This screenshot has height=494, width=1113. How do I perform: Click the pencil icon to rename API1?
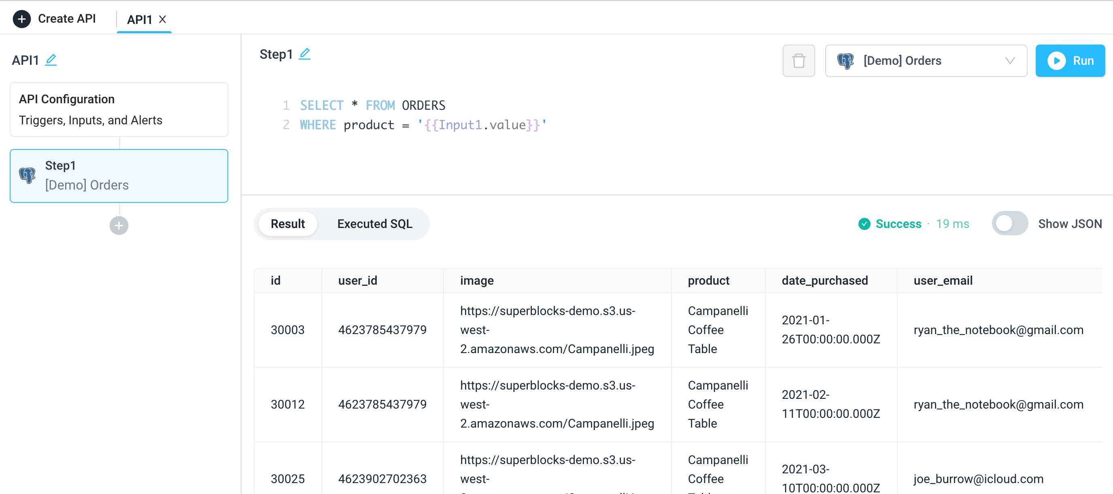(51, 60)
